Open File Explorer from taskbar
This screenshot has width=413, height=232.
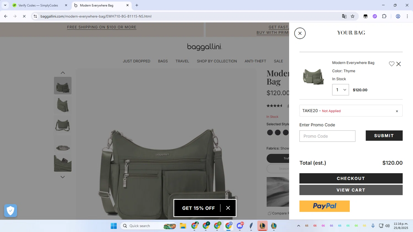(183, 226)
